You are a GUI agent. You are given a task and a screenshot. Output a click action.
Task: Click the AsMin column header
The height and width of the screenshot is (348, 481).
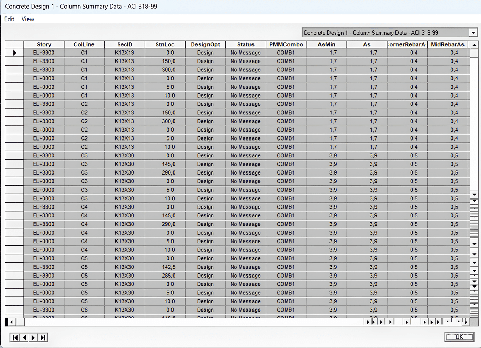click(326, 44)
